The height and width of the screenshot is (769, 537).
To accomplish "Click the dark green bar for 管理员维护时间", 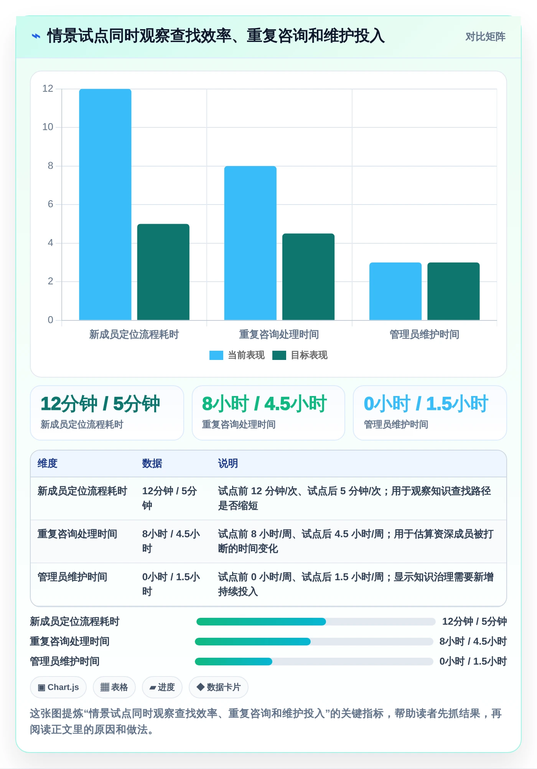I will 453,291.
